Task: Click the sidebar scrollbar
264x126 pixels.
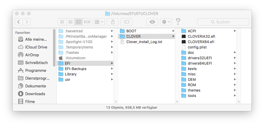Action: click(54, 48)
